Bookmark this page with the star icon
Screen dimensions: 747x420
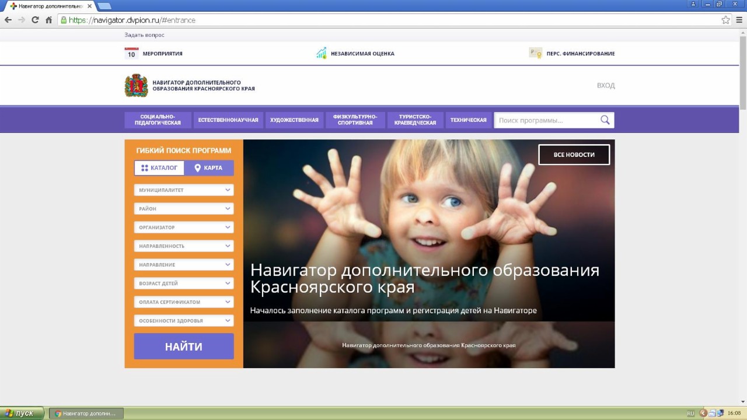(725, 20)
